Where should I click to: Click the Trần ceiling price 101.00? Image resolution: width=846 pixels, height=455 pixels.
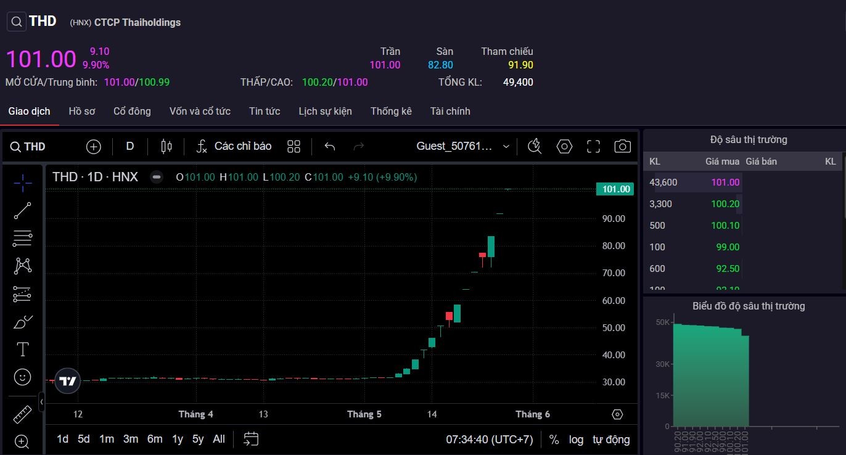click(x=385, y=65)
